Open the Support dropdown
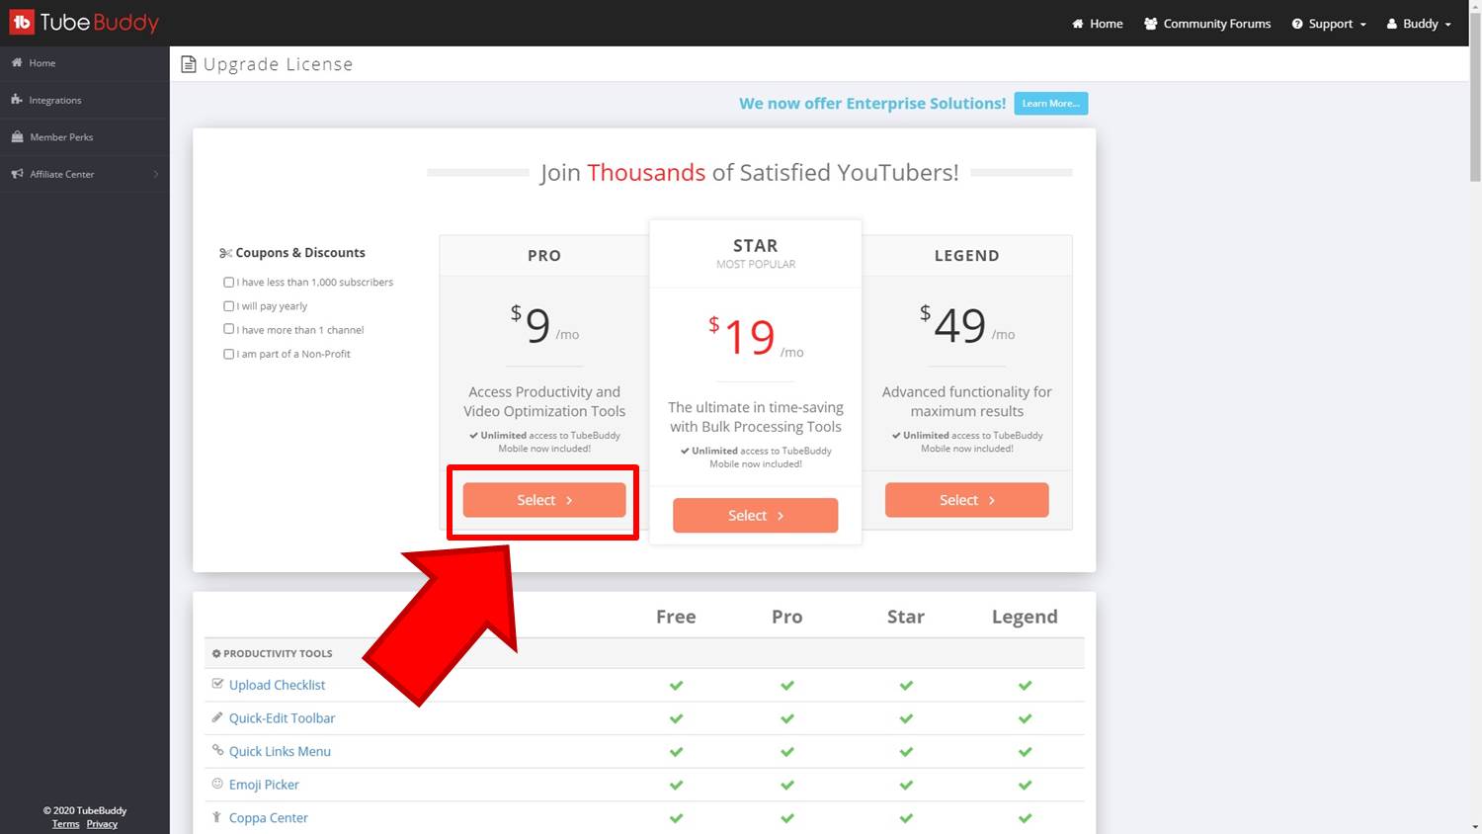 pos(1329,24)
